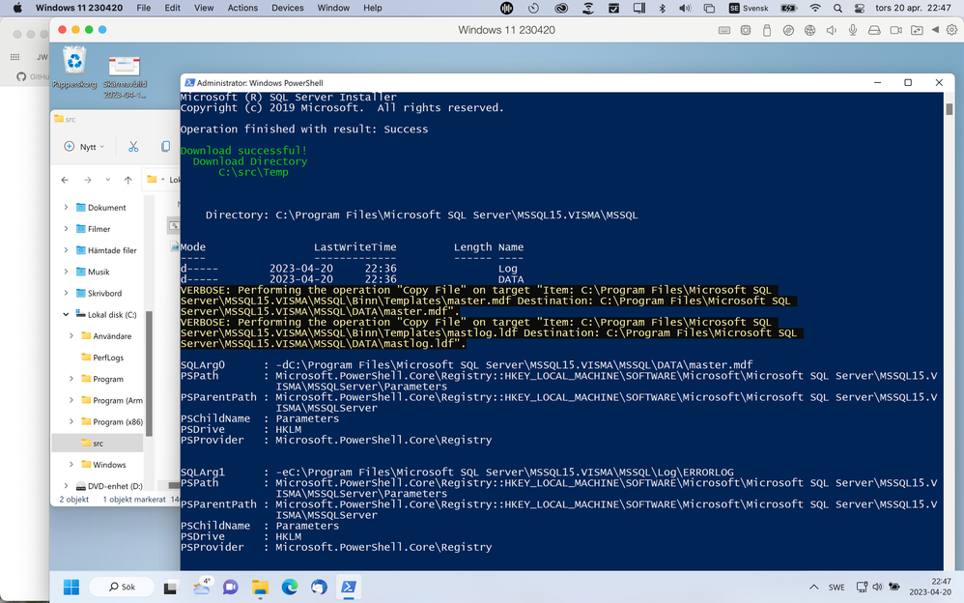Open the Actions menu

(x=242, y=8)
